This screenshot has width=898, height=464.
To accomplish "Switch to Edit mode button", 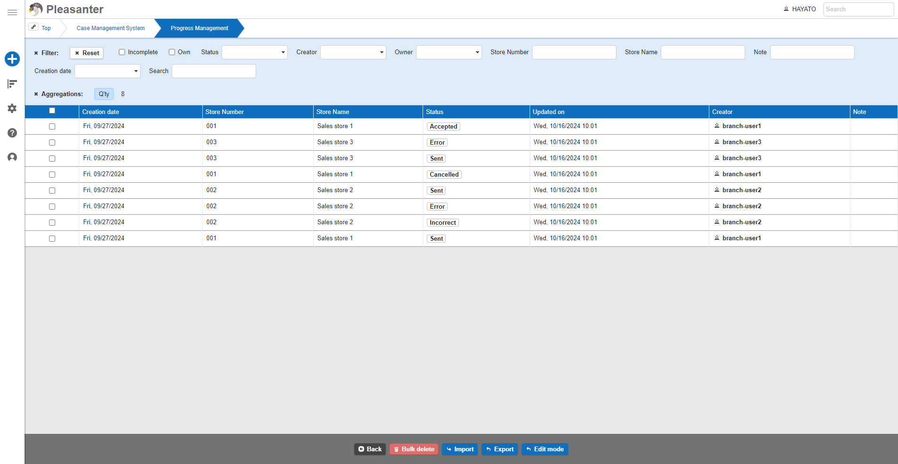I will click(x=545, y=449).
